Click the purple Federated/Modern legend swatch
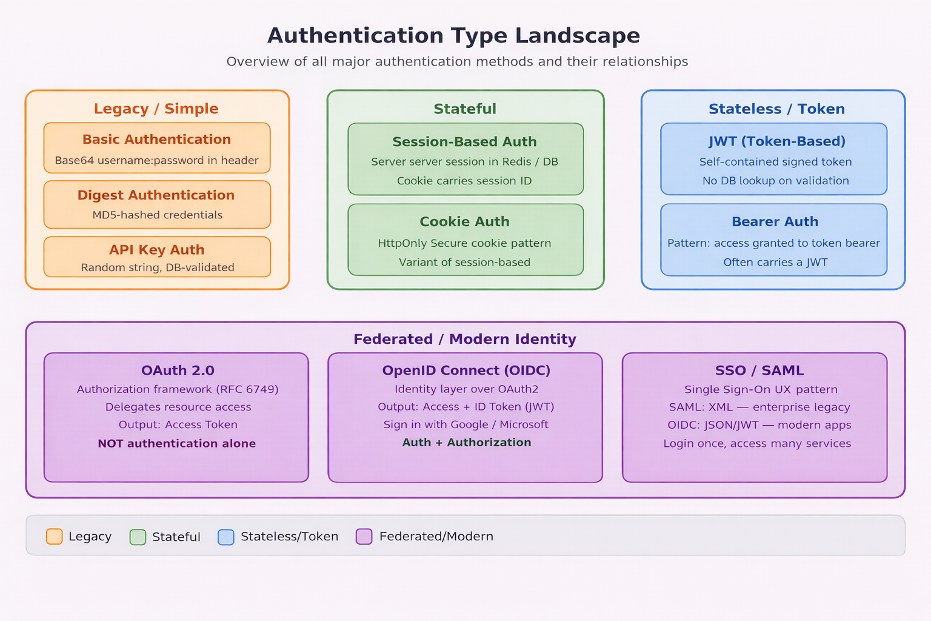The height and width of the screenshot is (621, 931). (364, 537)
